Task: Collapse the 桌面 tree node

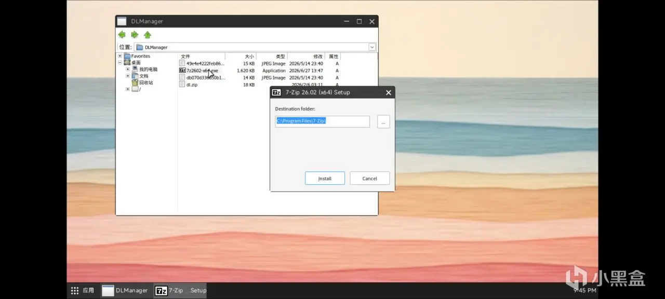Action: [x=120, y=62]
